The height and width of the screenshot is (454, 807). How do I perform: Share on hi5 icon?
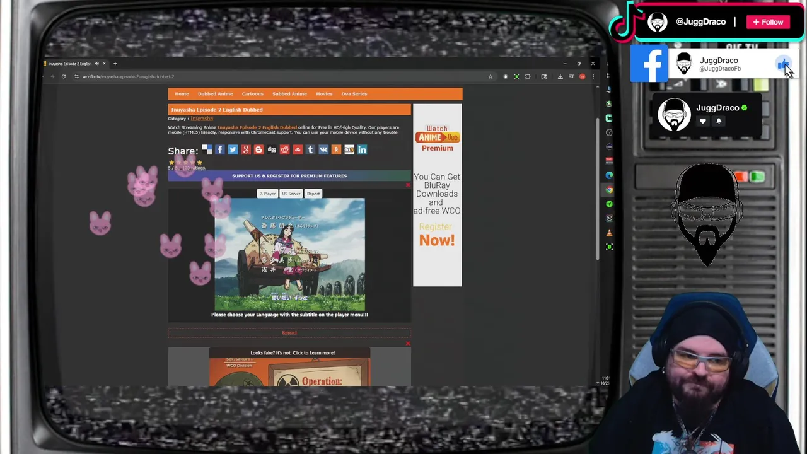click(349, 149)
